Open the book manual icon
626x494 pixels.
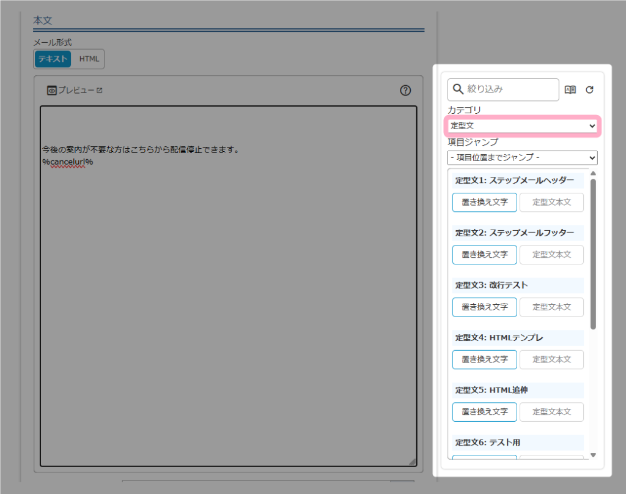570,89
